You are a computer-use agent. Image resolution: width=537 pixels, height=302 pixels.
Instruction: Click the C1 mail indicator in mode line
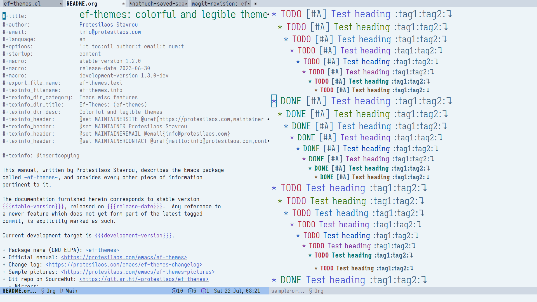tap(205, 291)
